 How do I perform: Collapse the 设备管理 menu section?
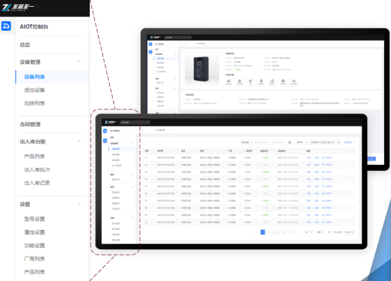click(79, 62)
